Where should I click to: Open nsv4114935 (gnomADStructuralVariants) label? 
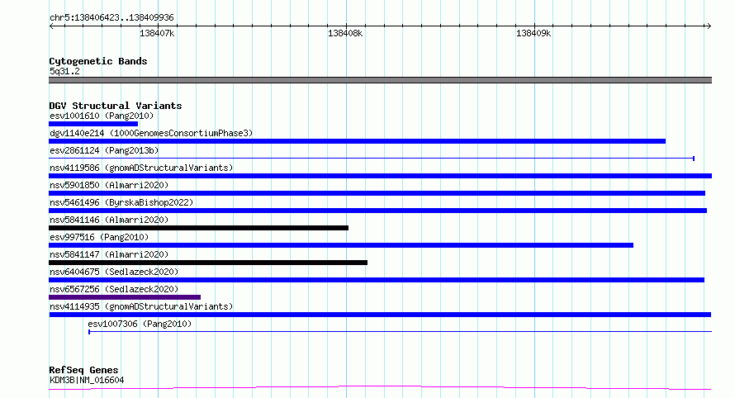point(141,306)
